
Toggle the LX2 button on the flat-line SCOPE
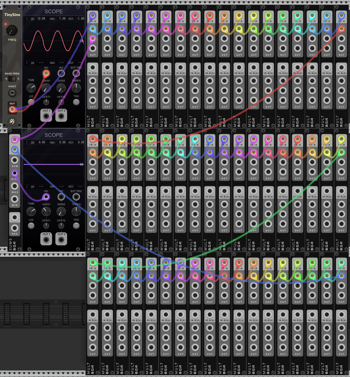31,226
